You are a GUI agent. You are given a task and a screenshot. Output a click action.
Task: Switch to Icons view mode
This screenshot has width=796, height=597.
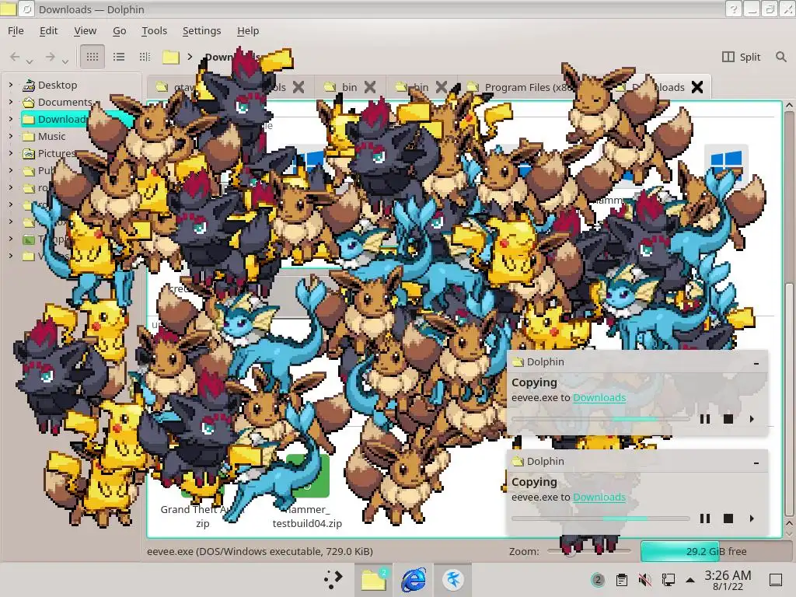pyautogui.click(x=93, y=56)
